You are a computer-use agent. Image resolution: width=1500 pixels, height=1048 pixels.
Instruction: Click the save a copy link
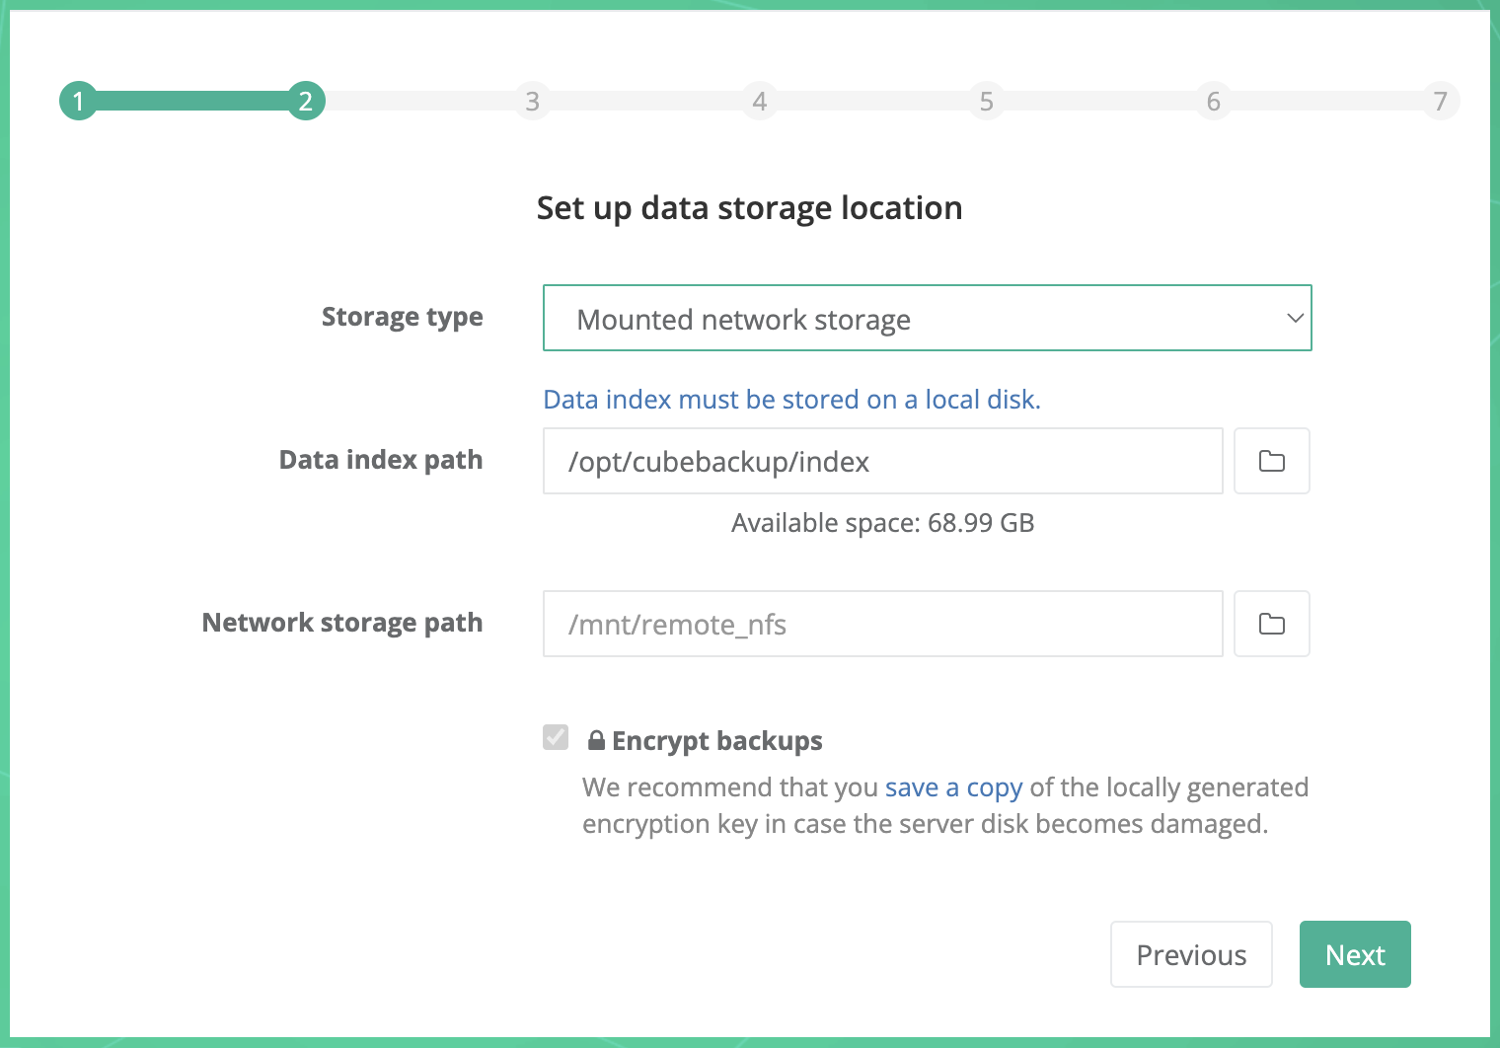point(953,786)
